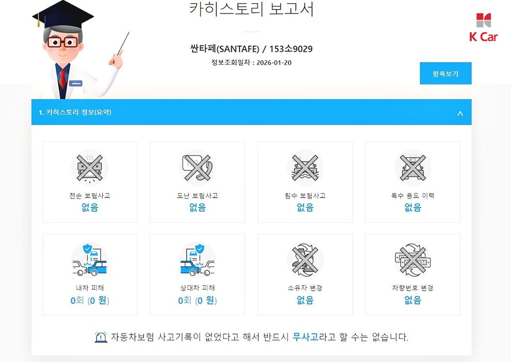This screenshot has width=511, height=362.
Task: Click the blue 무사고 link text
Action: point(305,336)
